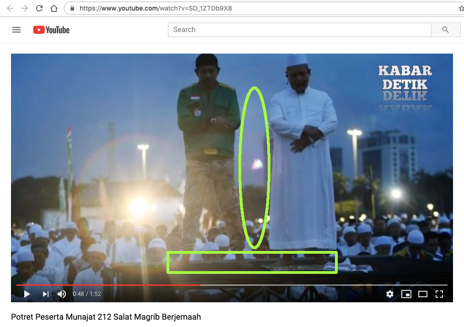Focus the YouTube Search field
The width and height of the screenshot is (464, 327).
300,30
